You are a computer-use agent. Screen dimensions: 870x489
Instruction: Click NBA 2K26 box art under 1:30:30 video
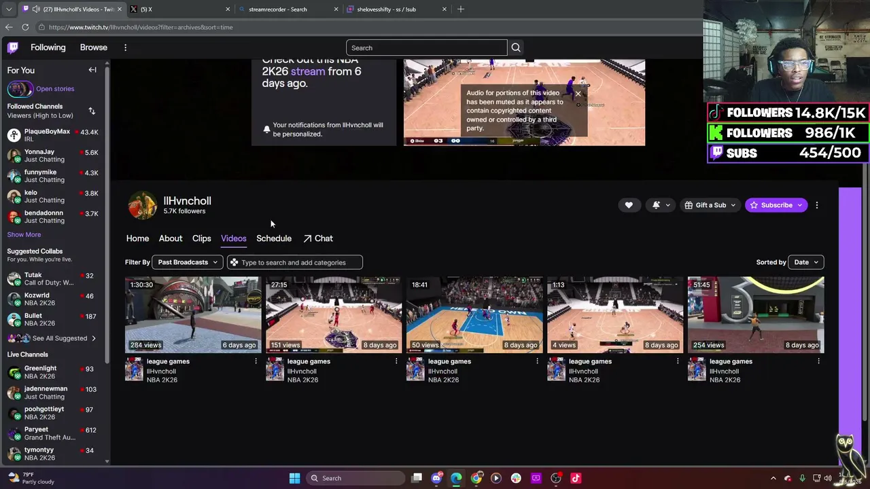[x=134, y=370]
